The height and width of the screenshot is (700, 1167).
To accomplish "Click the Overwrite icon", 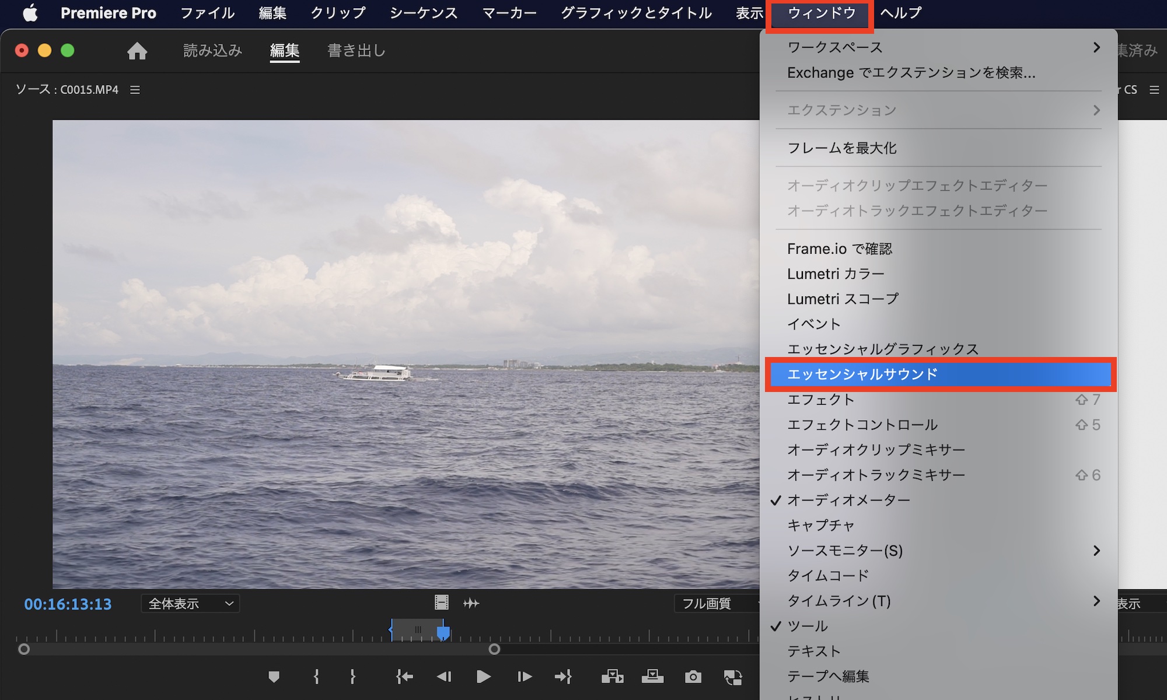I will pyautogui.click(x=652, y=677).
